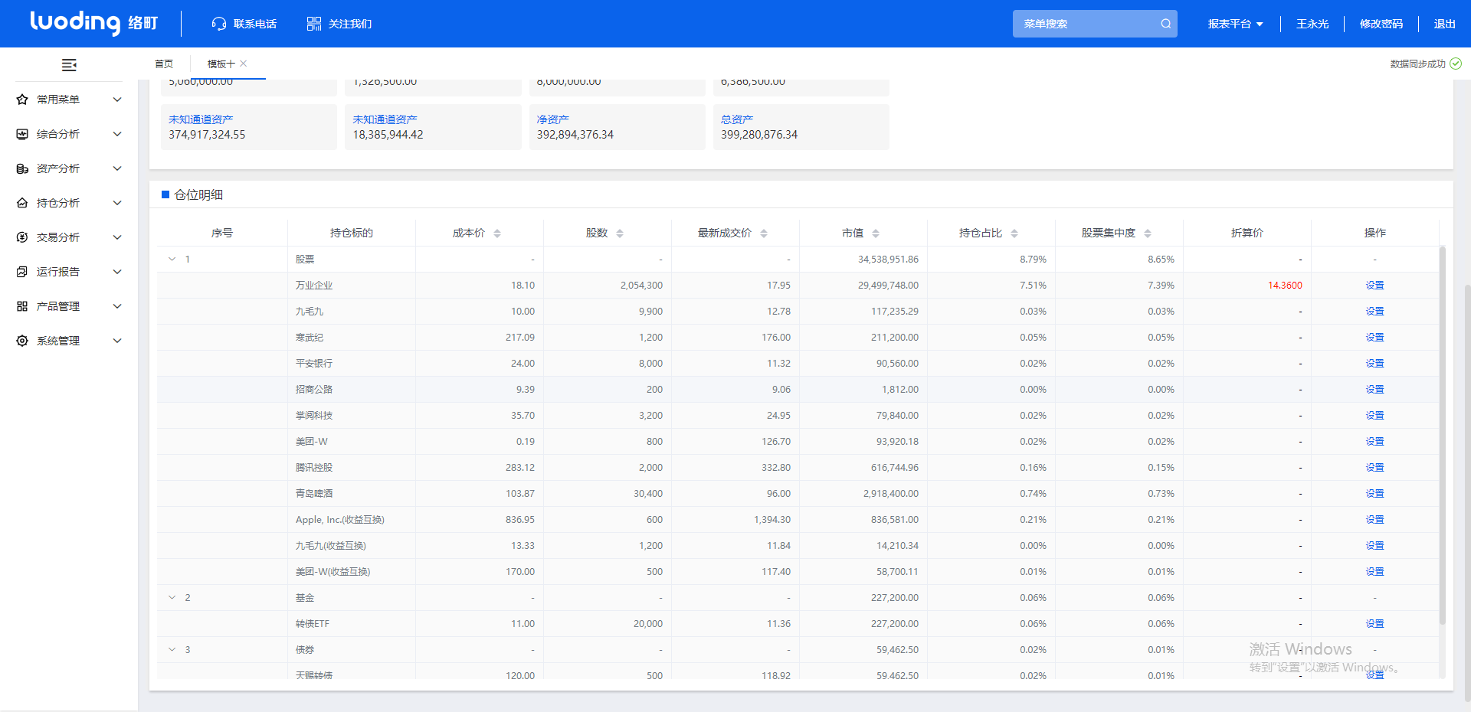This screenshot has width=1471, height=712.
Task: Open the 交易分析 sidebar menu
Action: tap(69, 237)
